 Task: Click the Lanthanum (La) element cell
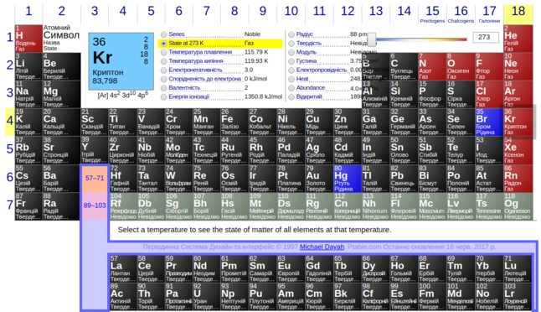tap(123, 269)
